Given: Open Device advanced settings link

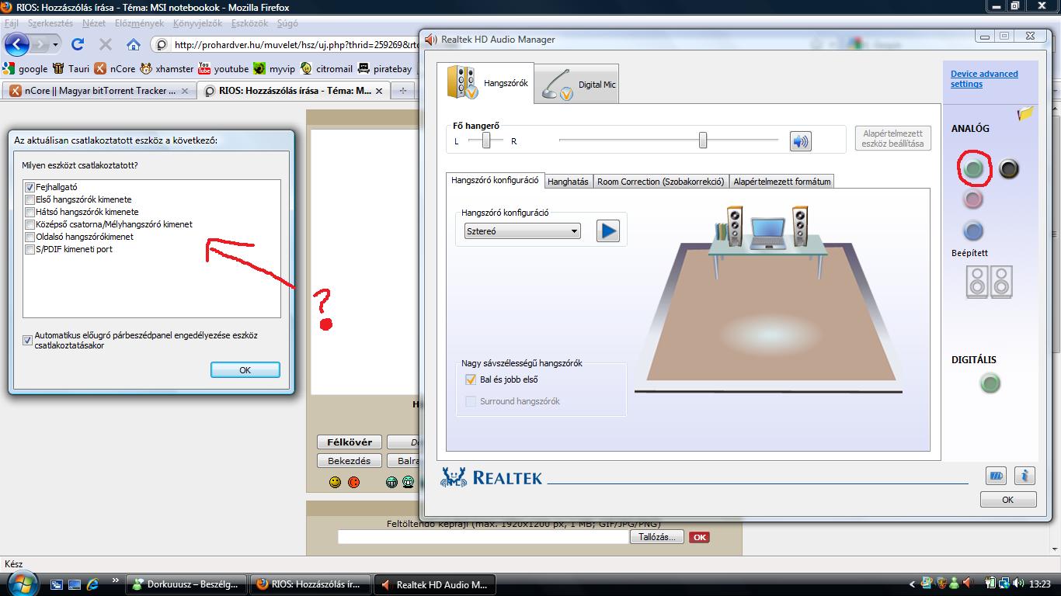Looking at the screenshot, I should coord(984,79).
